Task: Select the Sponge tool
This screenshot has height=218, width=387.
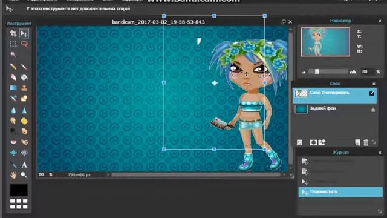Action: pyautogui.click(x=24, y=121)
